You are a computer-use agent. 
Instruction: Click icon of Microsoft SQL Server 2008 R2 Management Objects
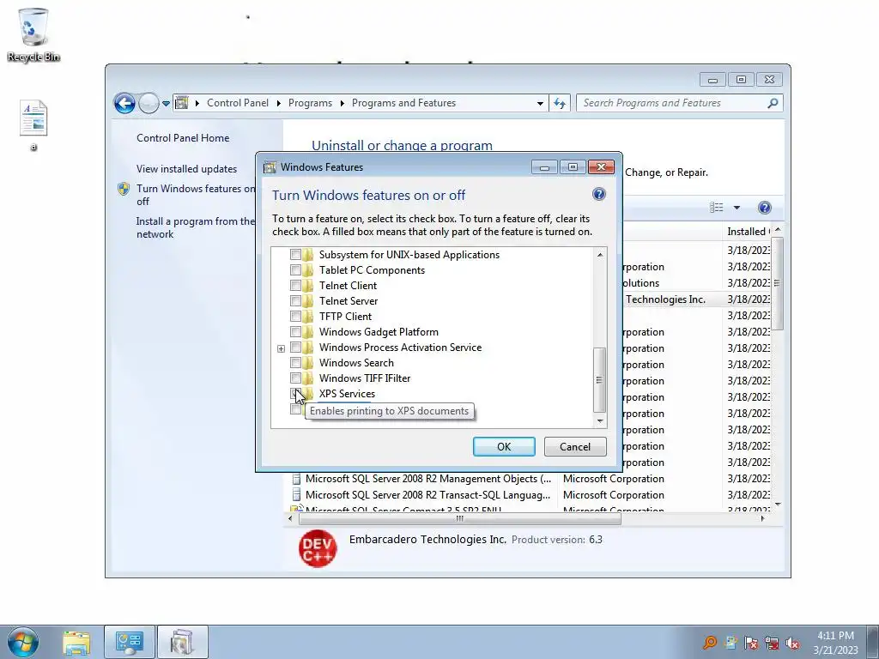[x=297, y=479]
